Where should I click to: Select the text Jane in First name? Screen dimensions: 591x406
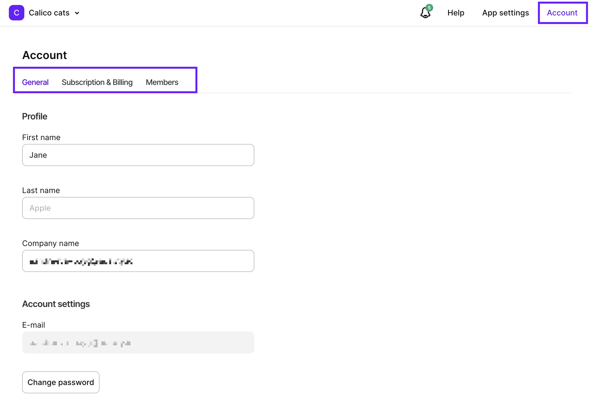pyautogui.click(x=38, y=155)
